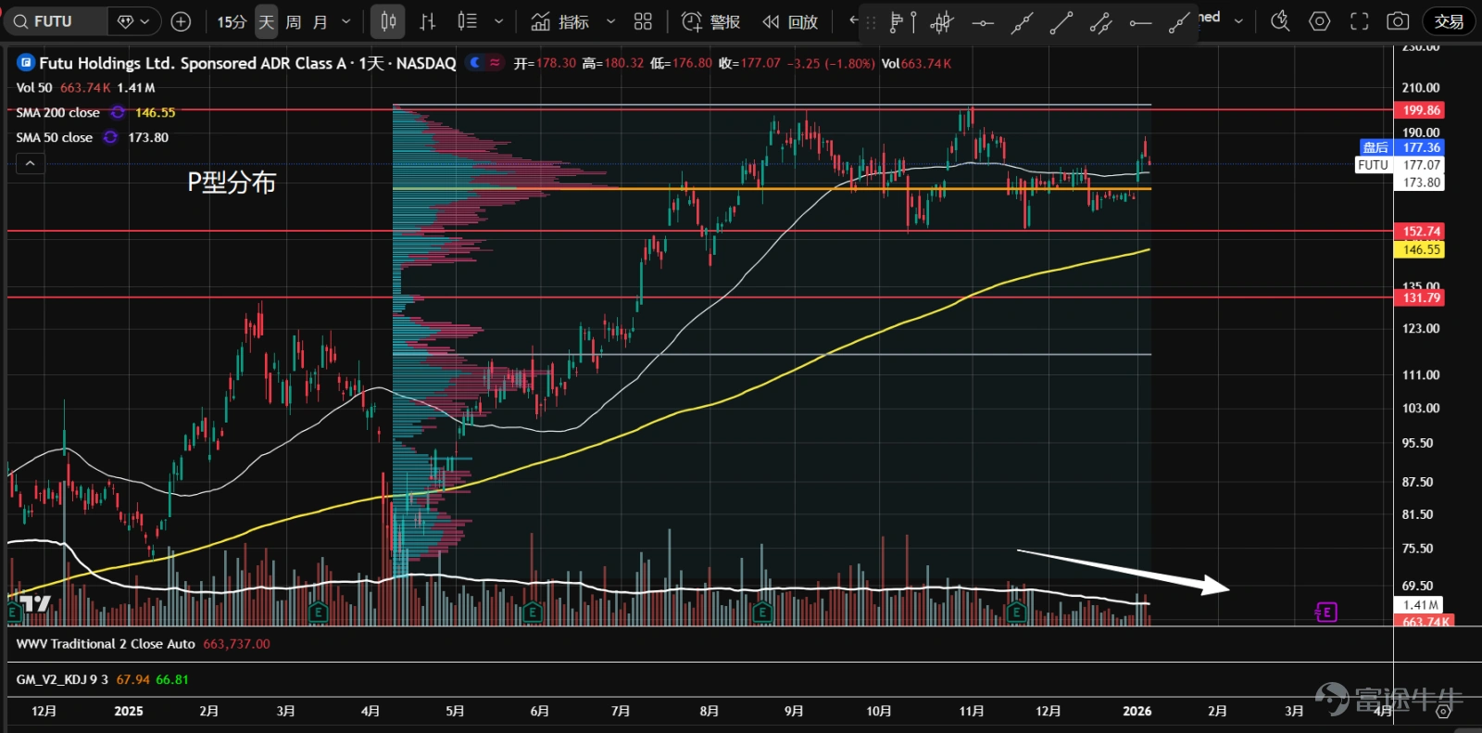This screenshot has height=733, width=1482.
Task: Open the purple upcoming earnings marker
Action: point(1326,613)
